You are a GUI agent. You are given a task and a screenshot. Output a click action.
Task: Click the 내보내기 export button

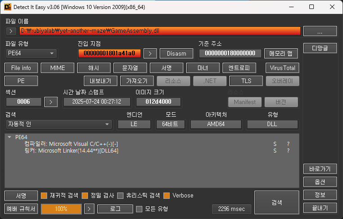tap(101, 81)
